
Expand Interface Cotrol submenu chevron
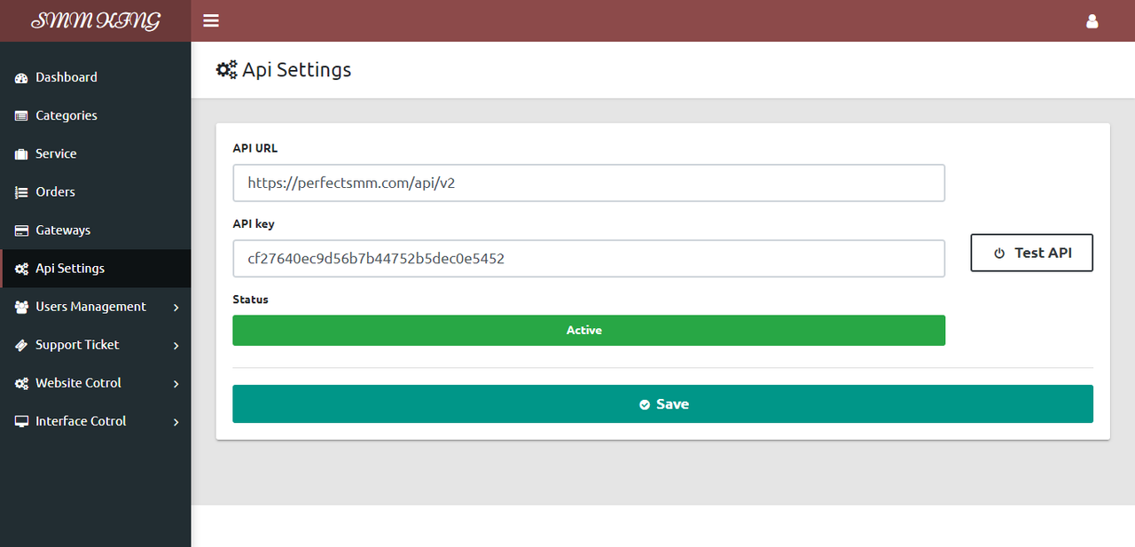click(176, 422)
